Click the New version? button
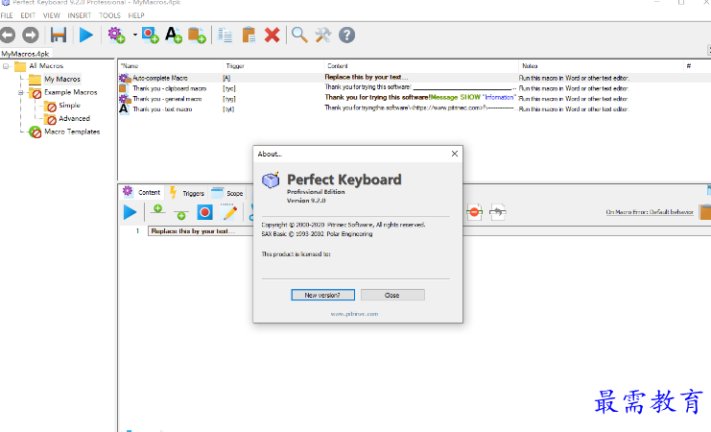 point(322,295)
